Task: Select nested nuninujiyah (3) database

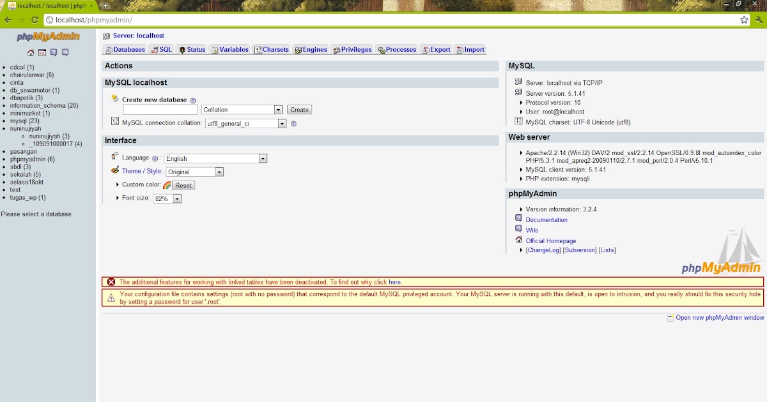Action: point(49,136)
